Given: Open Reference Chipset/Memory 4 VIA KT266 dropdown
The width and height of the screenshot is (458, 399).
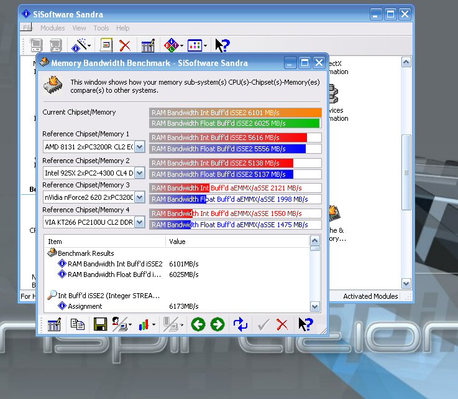Looking at the screenshot, I should coord(140,222).
